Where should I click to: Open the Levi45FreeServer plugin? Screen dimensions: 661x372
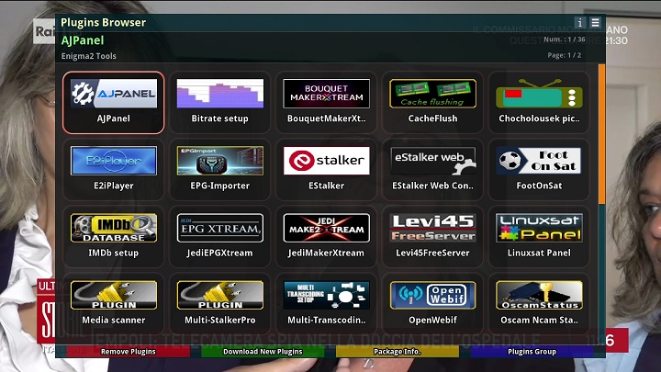tap(432, 237)
